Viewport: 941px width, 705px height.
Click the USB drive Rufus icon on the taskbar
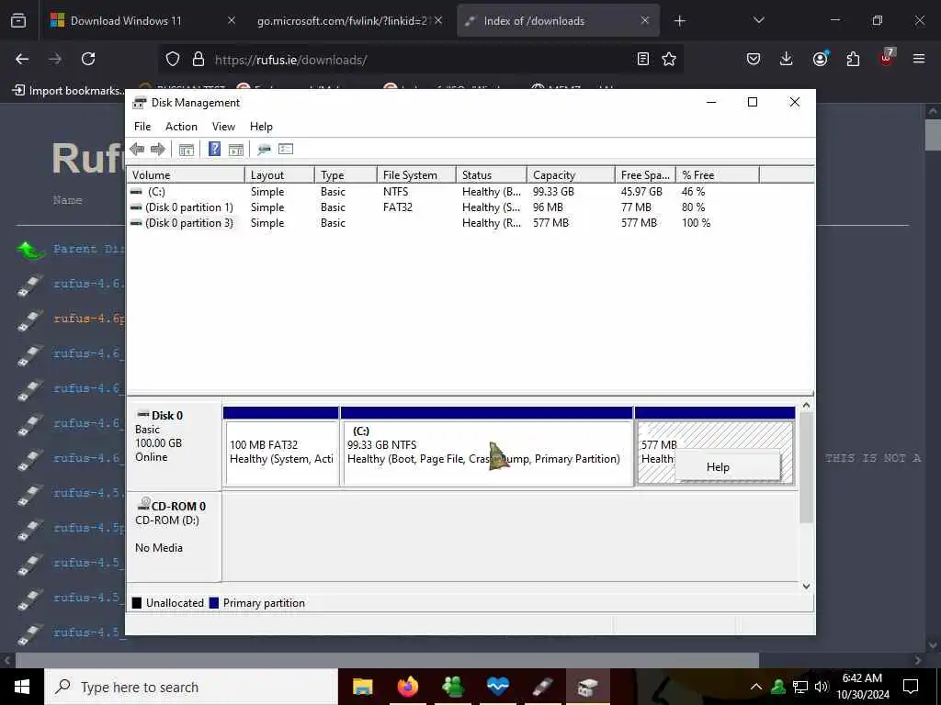(542, 687)
